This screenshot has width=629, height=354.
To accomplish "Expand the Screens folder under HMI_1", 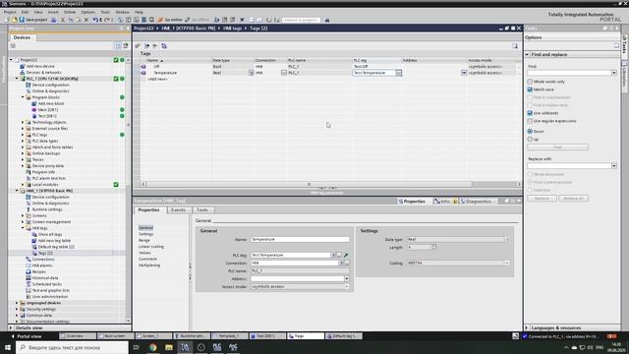I will pyautogui.click(x=23, y=215).
